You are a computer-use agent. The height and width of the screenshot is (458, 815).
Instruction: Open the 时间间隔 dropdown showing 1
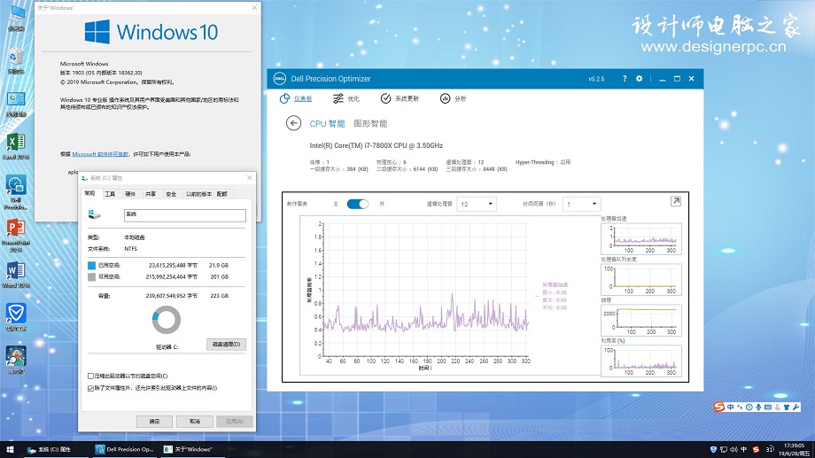[582, 204]
